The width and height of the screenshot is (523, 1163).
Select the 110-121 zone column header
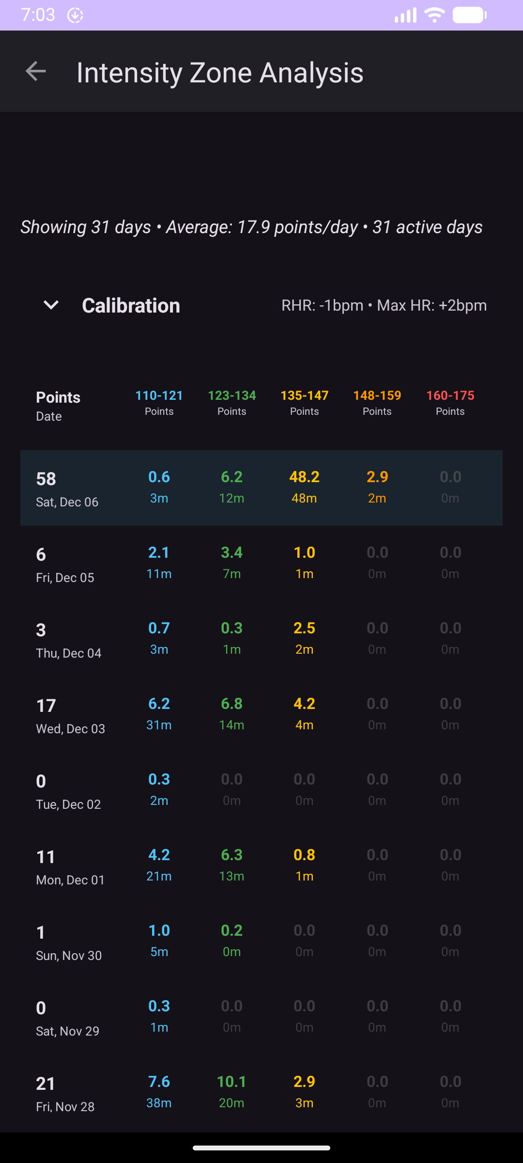[159, 403]
